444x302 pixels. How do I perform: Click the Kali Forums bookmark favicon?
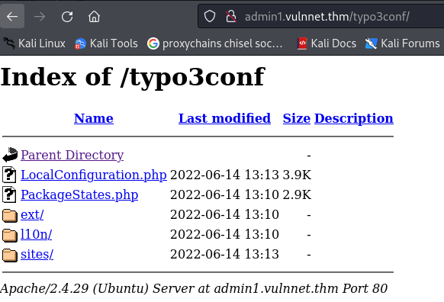371,43
